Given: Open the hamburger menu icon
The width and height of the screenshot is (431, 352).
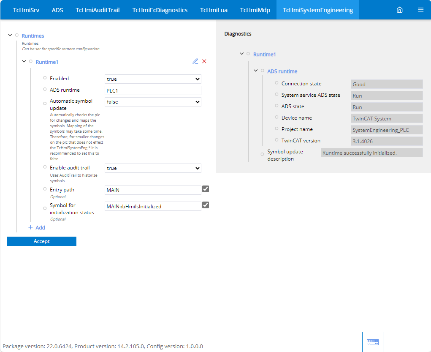Looking at the screenshot, I should [420, 10].
